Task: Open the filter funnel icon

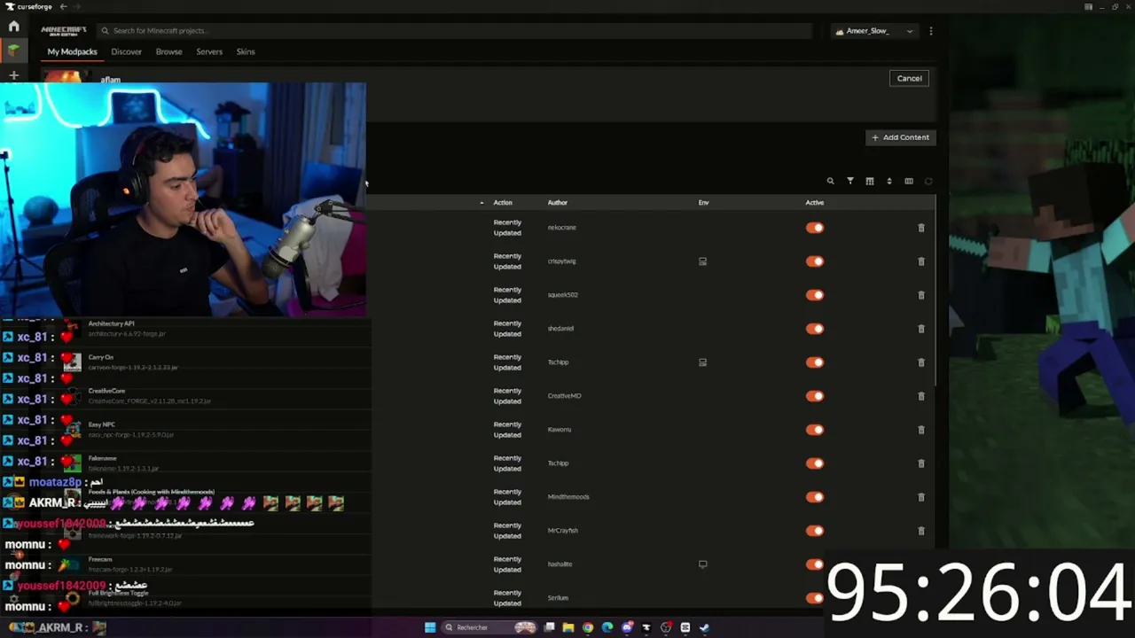Action: click(850, 182)
